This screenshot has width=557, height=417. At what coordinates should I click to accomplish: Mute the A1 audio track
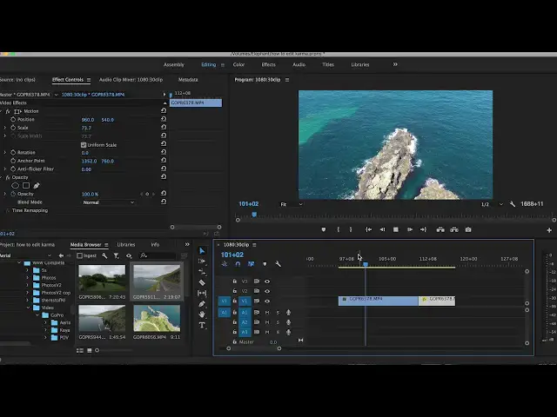[267, 312]
